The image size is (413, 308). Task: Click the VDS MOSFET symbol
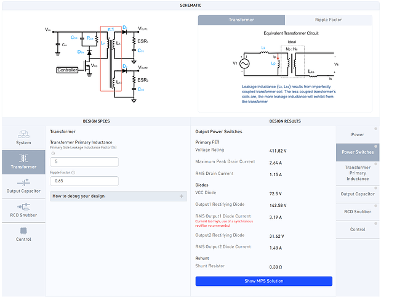pos(87,66)
